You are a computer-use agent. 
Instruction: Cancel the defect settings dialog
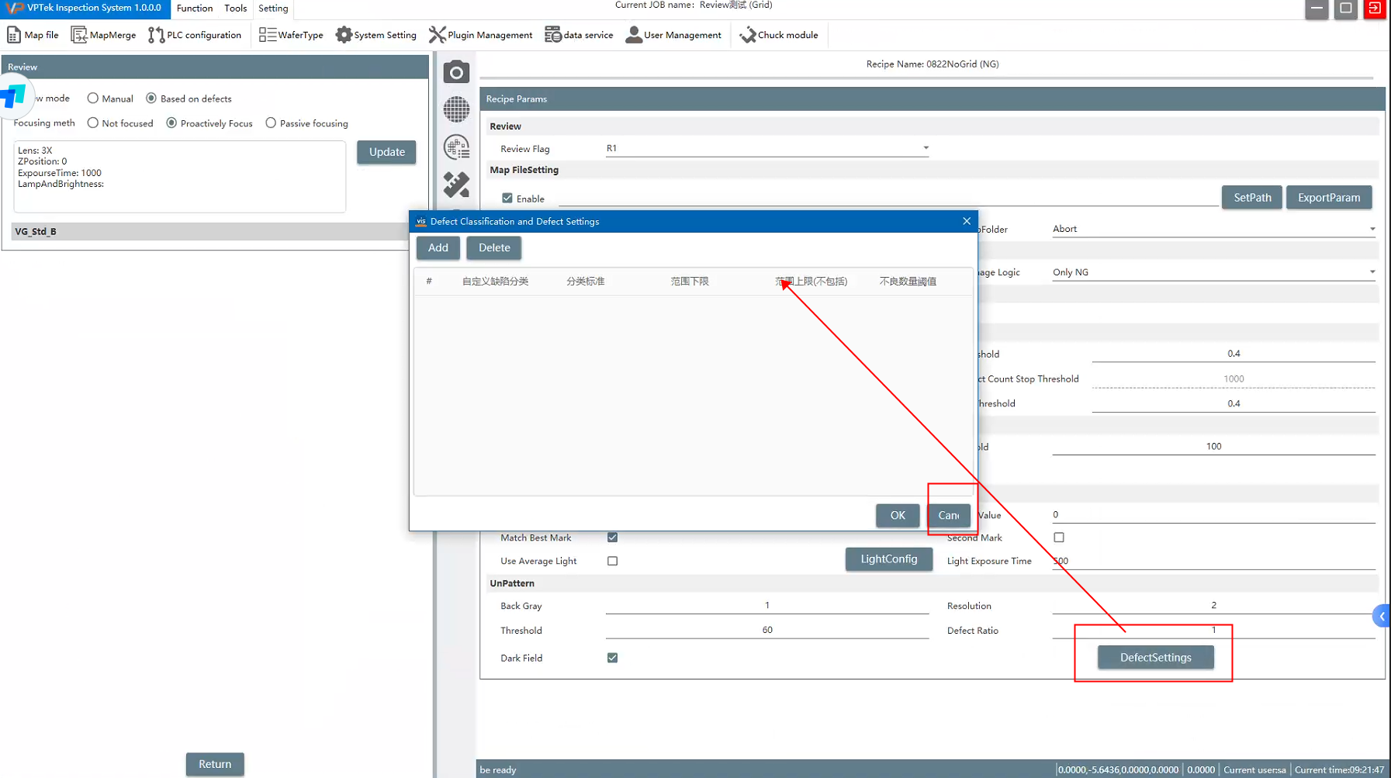coord(949,515)
